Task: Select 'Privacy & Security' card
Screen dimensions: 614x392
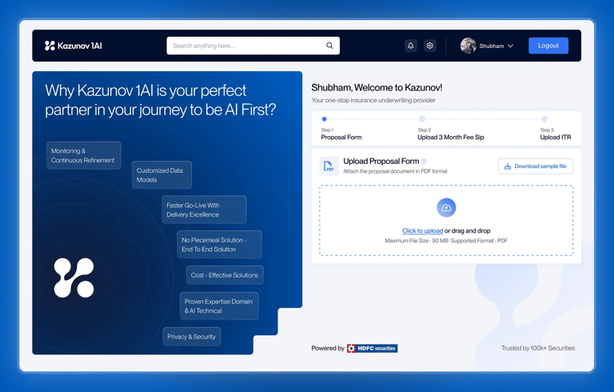Action: 192,337
